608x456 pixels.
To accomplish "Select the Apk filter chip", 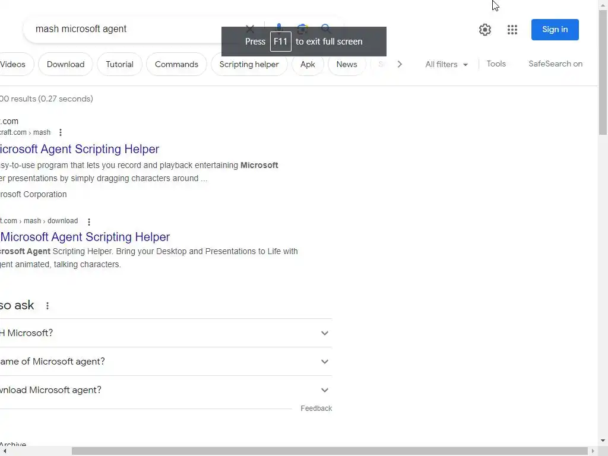I will click(308, 64).
